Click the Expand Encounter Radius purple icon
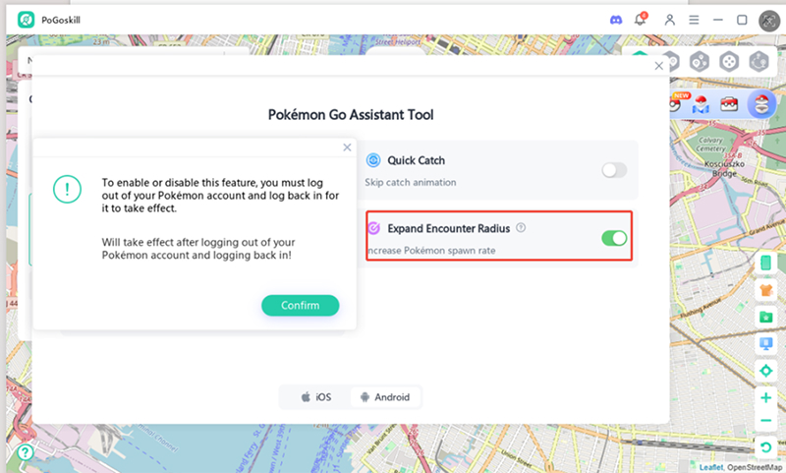The image size is (786, 473). click(373, 228)
